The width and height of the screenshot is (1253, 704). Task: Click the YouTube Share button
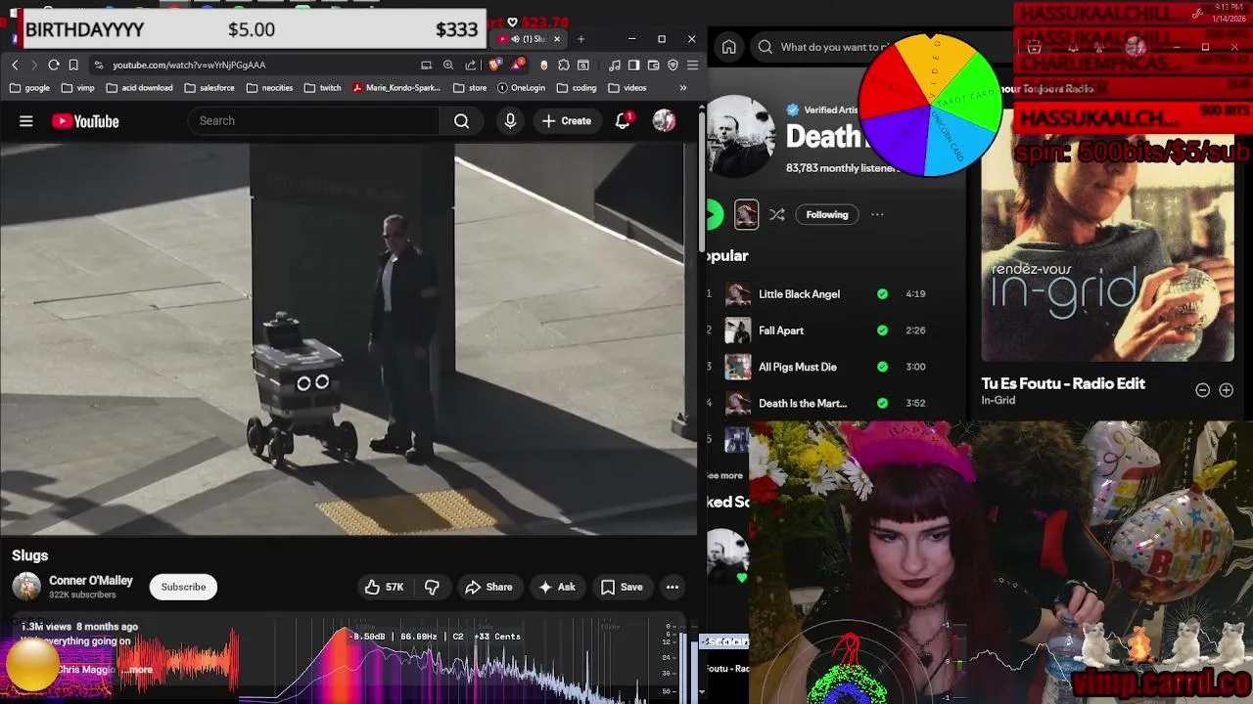tap(488, 587)
